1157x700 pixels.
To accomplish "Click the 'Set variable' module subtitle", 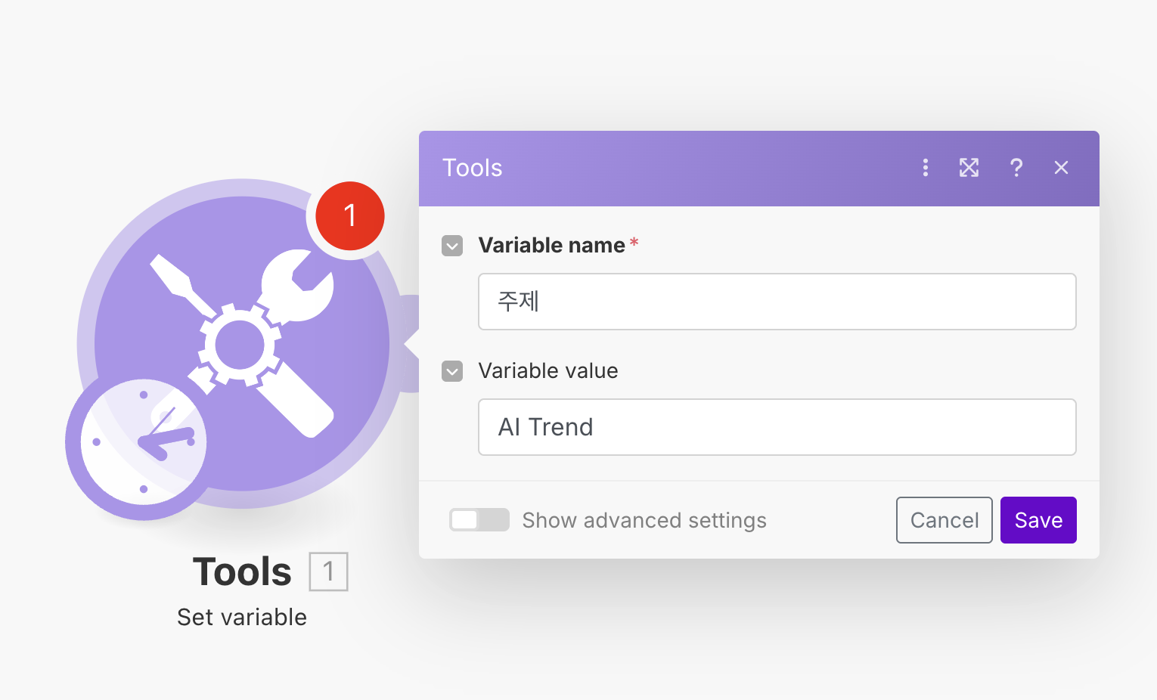I will tap(242, 617).
